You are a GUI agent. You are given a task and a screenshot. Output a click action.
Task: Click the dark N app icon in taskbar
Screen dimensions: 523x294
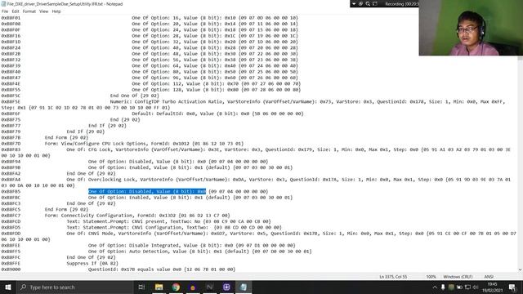(209, 287)
